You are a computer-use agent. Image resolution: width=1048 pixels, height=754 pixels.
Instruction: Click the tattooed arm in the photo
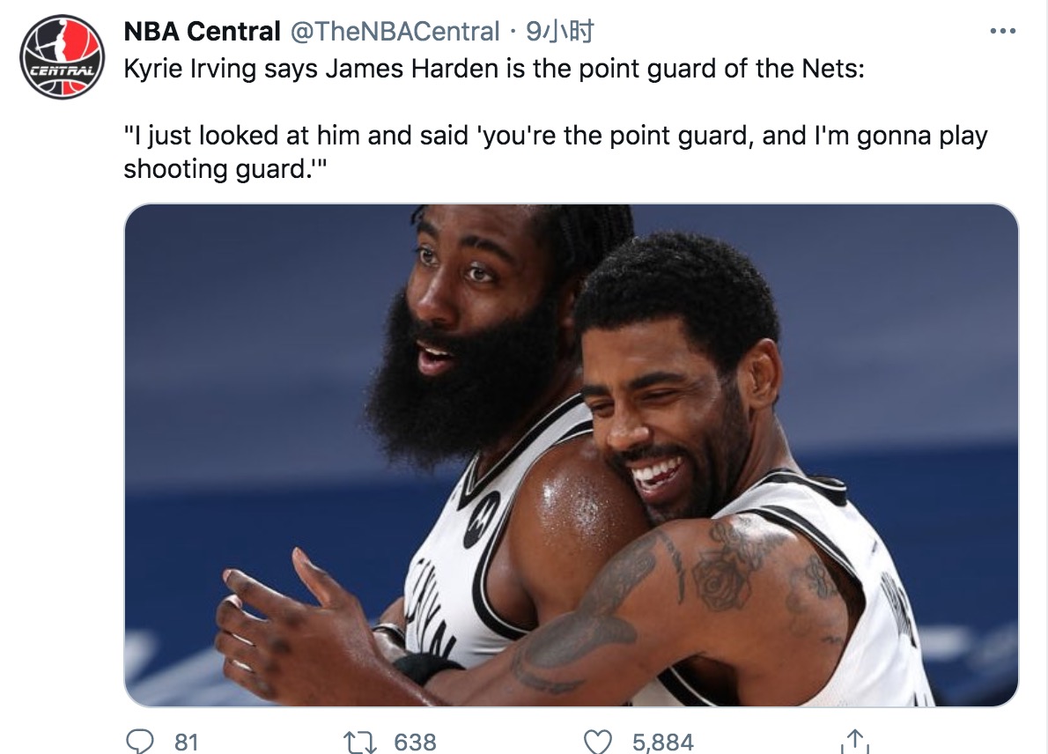pyautogui.click(x=675, y=602)
